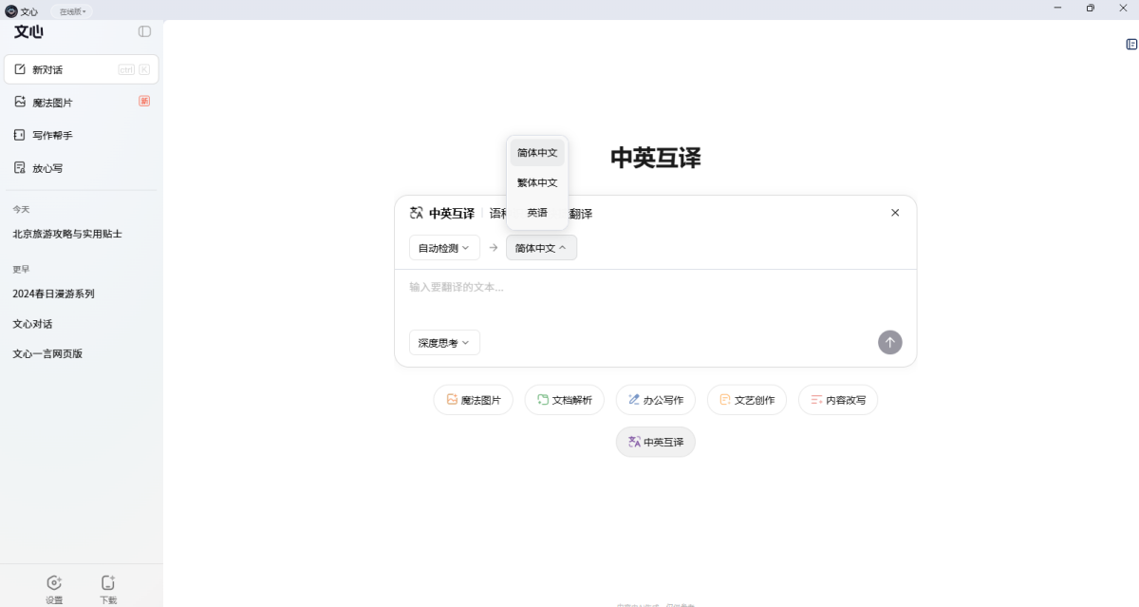1139x607 pixels.
Task: Close the 中英互译 translation mode
Action: (895, 213)
